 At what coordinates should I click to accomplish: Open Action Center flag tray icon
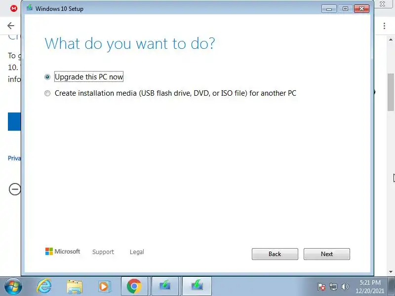click(321, 287)
